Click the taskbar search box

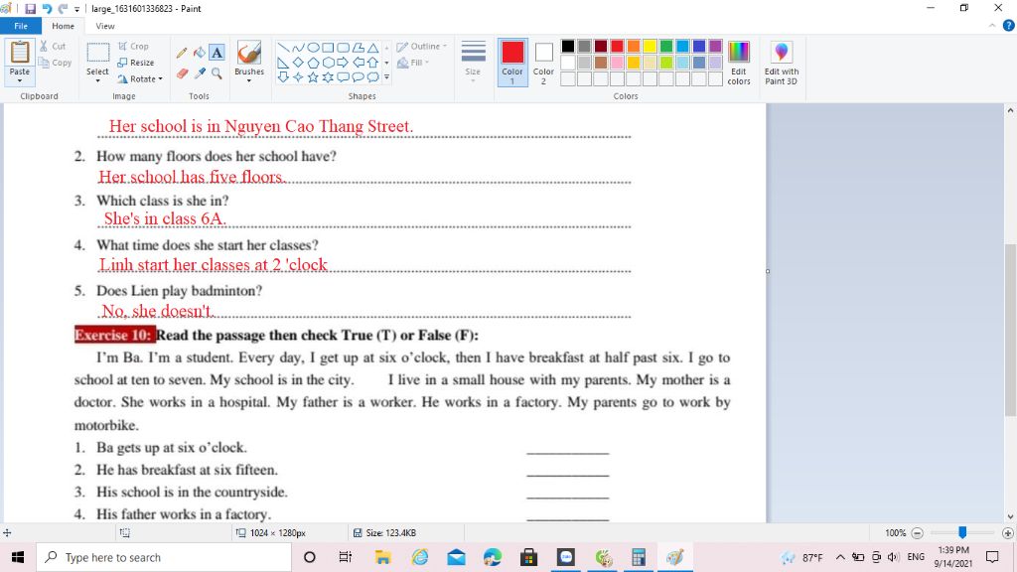click(164, 557)
